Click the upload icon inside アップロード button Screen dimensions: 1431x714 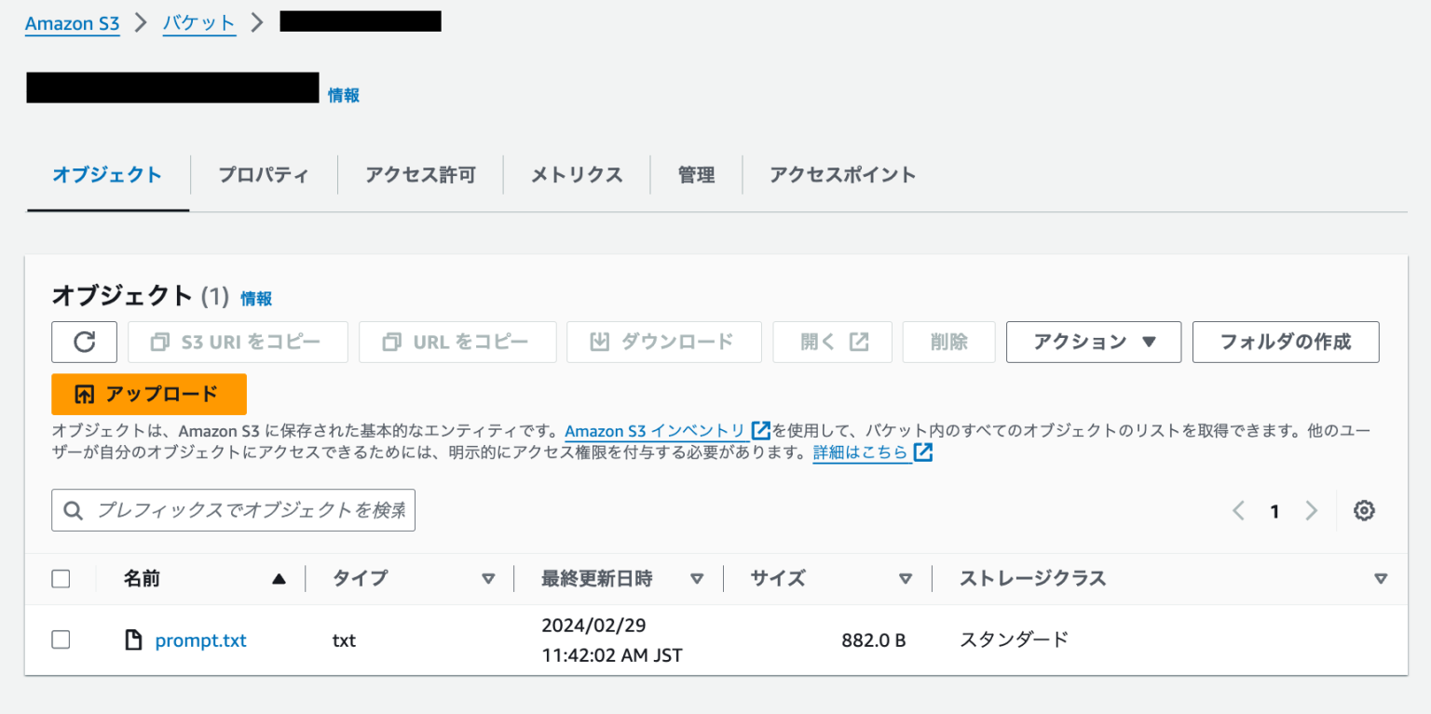pos(84,394)
